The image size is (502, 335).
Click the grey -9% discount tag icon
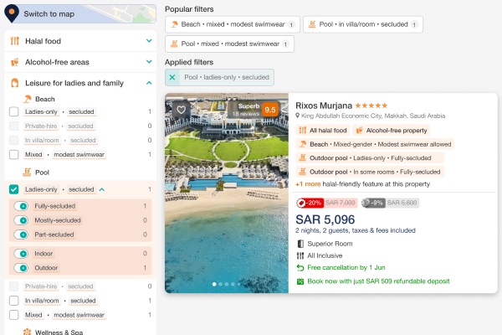click(x=366, y=203)
